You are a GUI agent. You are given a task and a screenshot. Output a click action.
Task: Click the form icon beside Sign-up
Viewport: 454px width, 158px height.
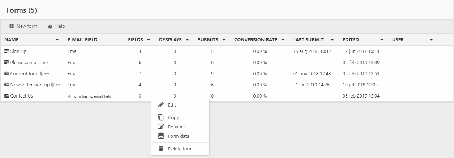pos(7,51)
